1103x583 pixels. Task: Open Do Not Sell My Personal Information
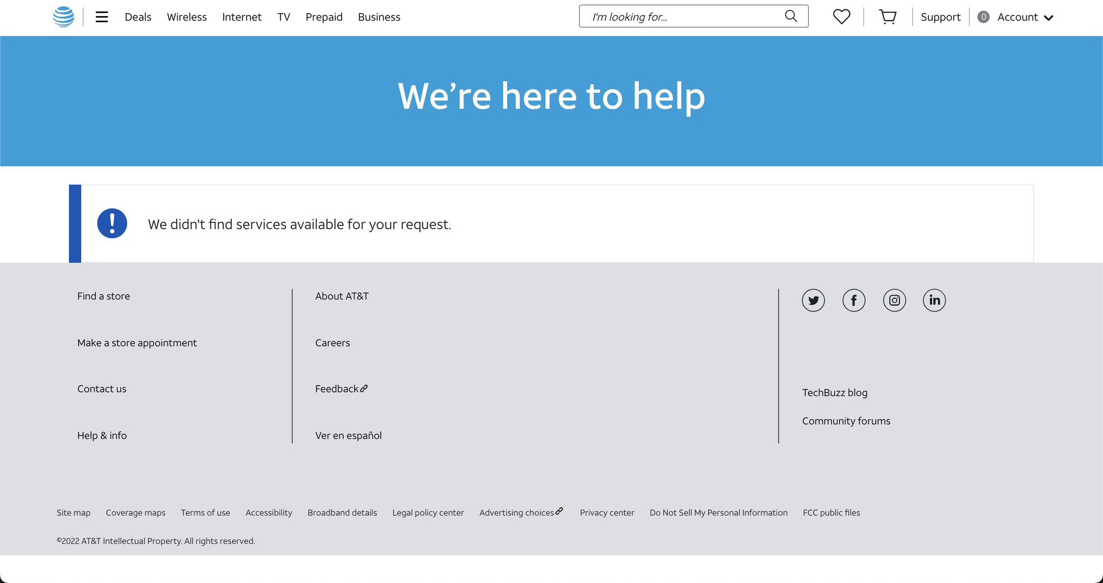tap(718, 513)
